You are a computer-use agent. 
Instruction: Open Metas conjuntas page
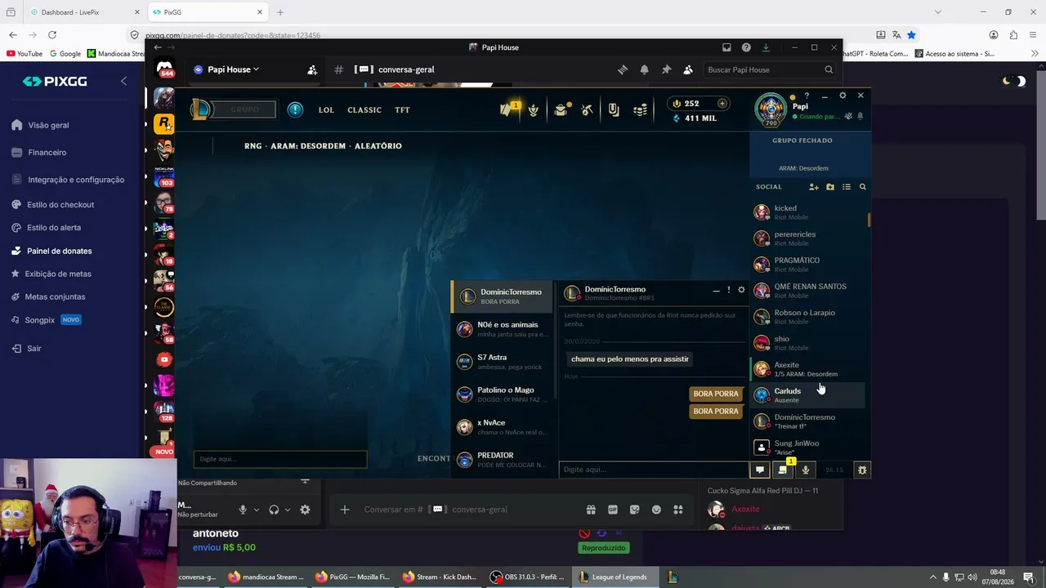[x=55, y=296]
